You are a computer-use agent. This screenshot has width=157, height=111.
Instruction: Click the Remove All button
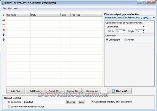92,91
